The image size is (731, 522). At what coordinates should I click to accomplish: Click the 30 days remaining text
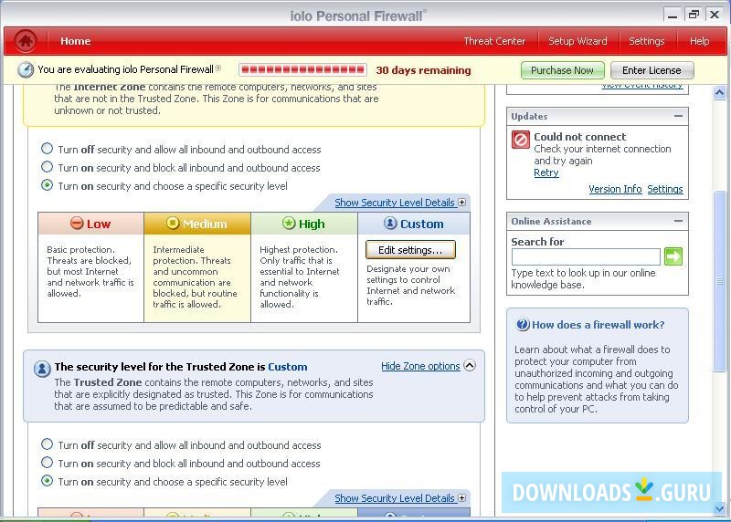[423, 70]
